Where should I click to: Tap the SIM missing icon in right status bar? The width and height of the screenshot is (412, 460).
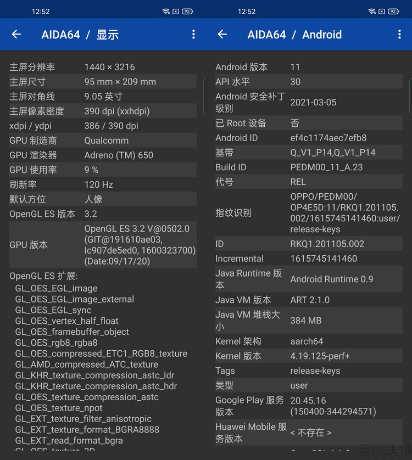382,12
